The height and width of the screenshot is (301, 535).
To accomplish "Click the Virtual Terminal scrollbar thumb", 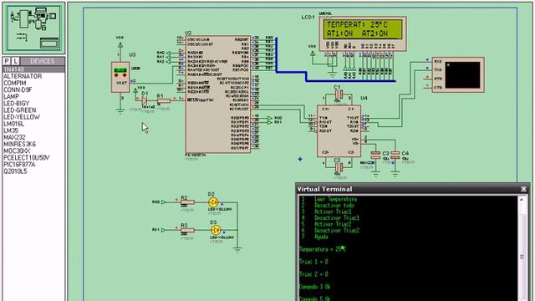I will [x=522, y=257].
